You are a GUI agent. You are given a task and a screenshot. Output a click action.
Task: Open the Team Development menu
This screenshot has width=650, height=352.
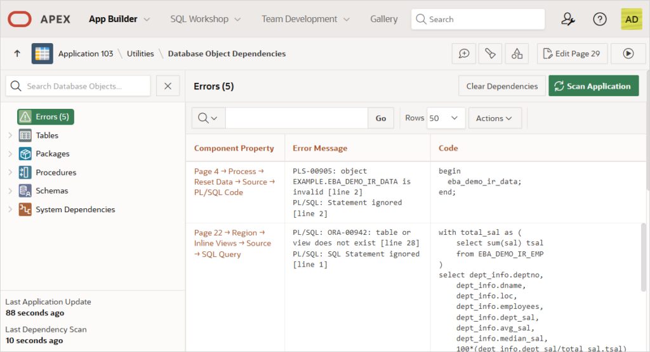(x=305, y=19)
